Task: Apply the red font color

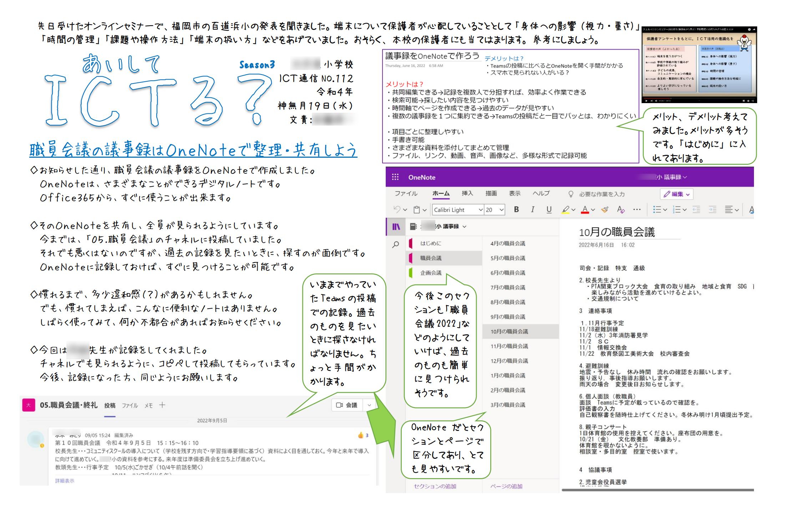Action: pyautogui.click(x=585, y=210)
